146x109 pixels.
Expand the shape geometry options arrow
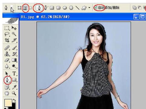[89, 8]
